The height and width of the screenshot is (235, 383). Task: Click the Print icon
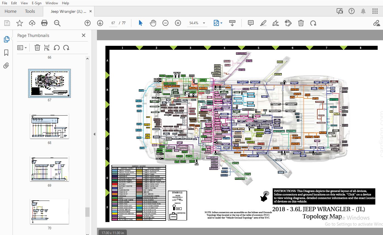44,23
